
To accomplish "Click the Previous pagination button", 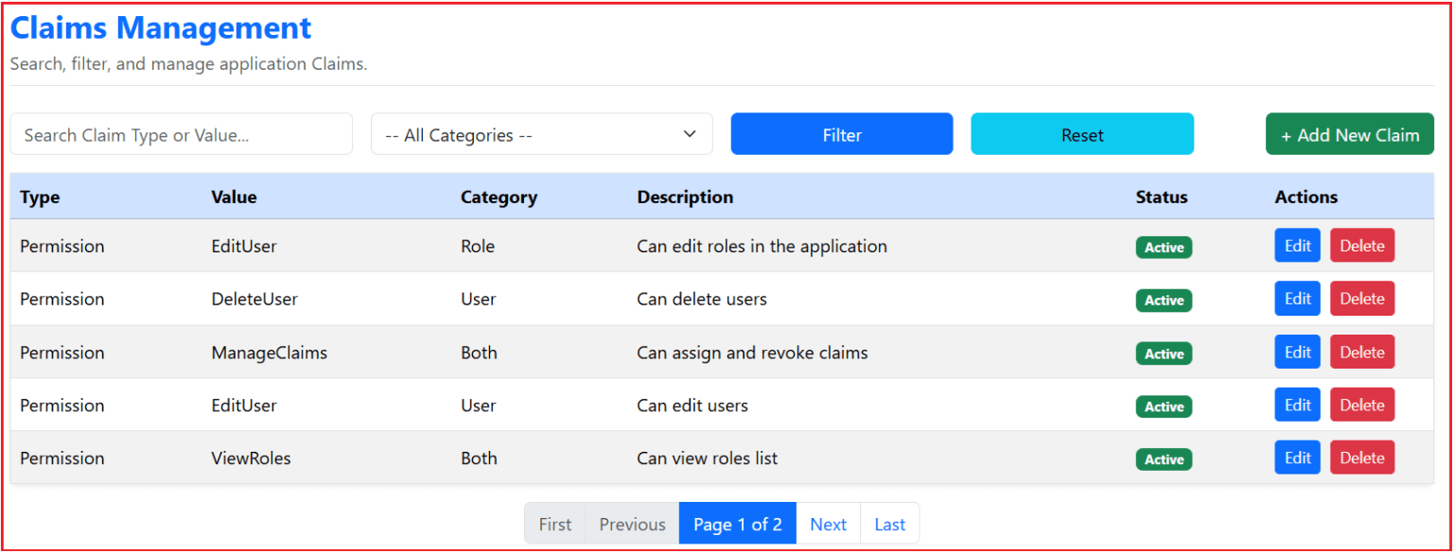I will 632,523.
